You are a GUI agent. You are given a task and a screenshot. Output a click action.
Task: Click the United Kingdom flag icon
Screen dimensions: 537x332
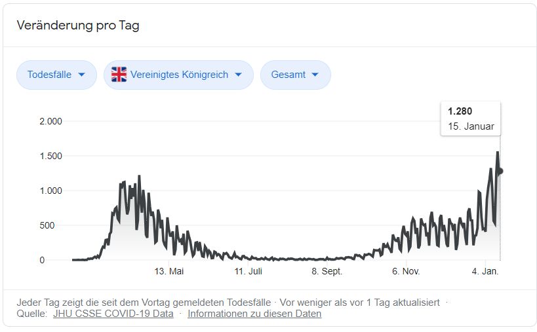(119, 75)
